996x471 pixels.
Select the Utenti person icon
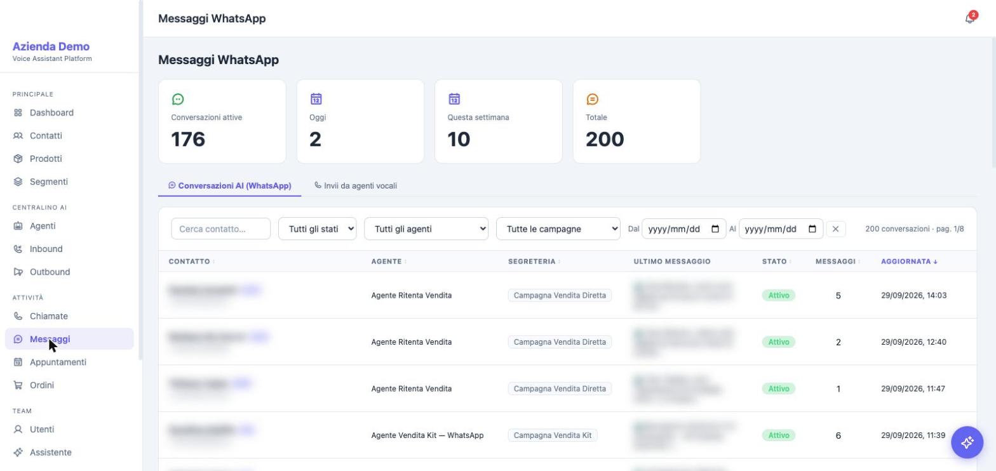point(18,430)
